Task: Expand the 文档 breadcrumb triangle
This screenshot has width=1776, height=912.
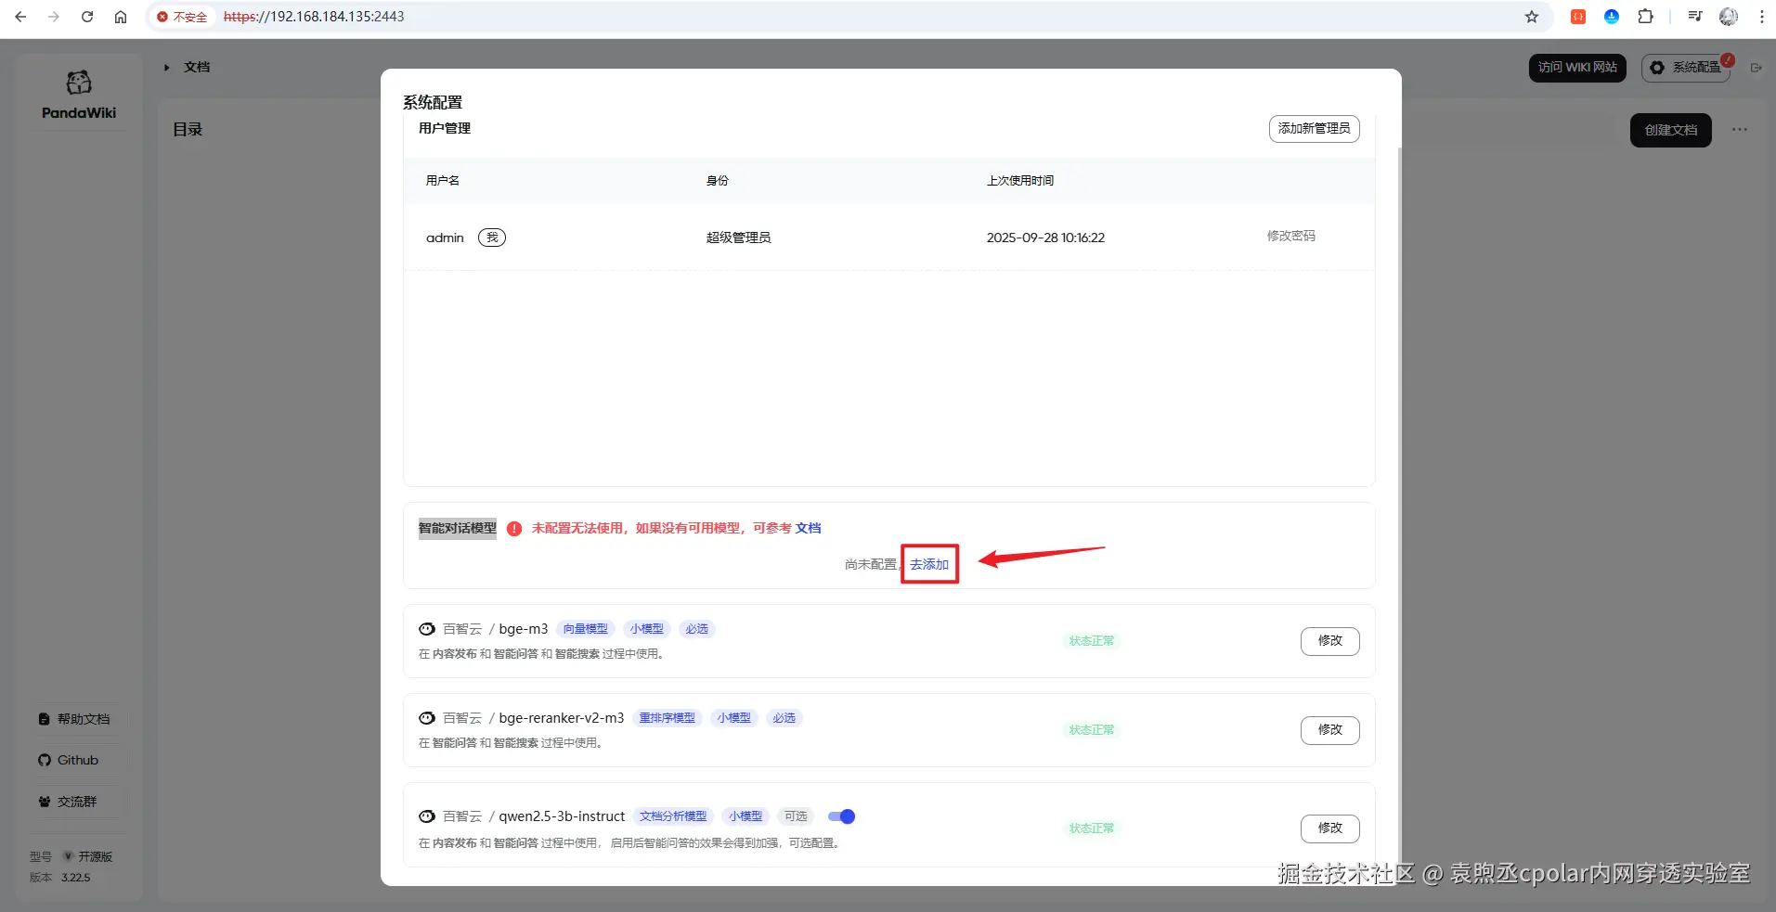Action: tap(167, 67)
